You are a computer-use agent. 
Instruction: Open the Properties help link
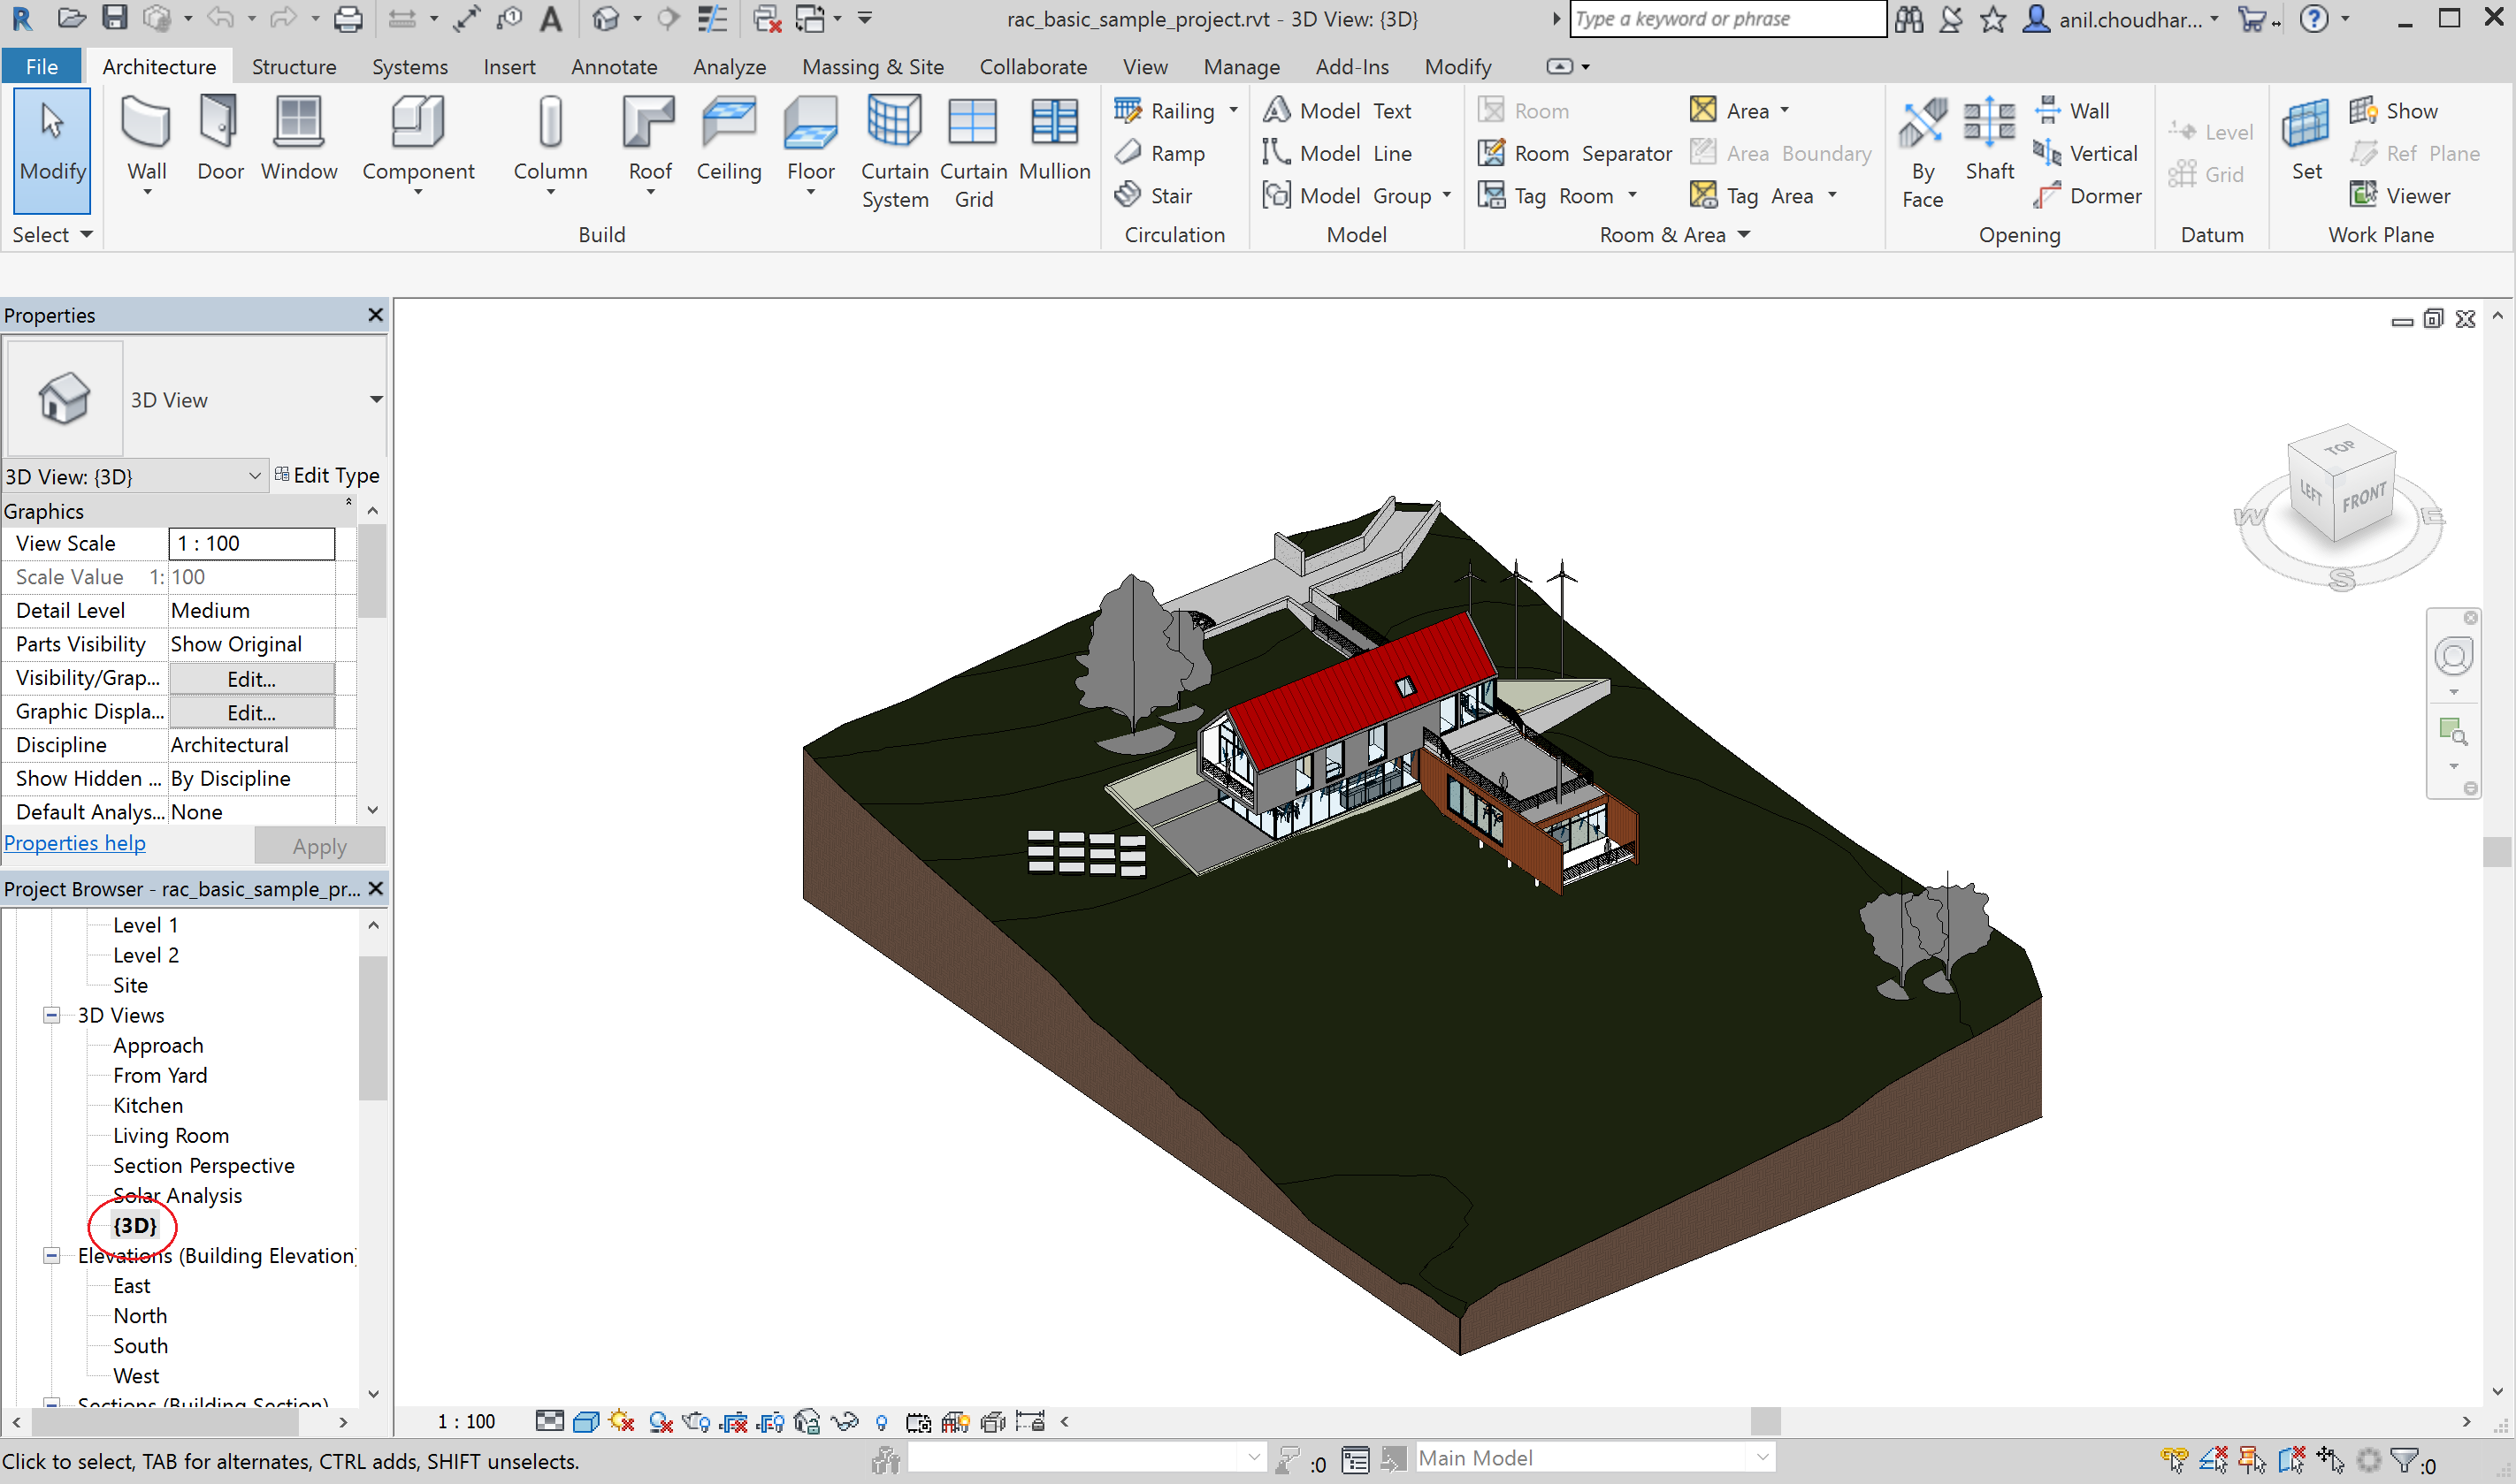(x=75, y=843)
